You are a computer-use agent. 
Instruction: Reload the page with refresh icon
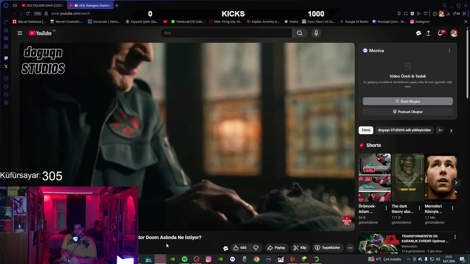coord(28,14)
